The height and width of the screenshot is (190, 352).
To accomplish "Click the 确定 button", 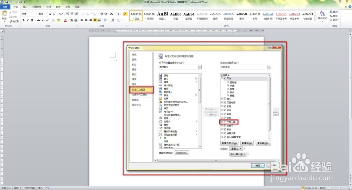I will (258, 165).
